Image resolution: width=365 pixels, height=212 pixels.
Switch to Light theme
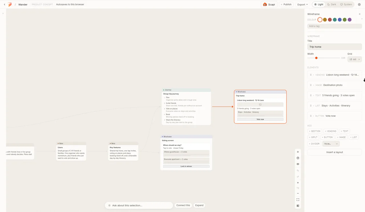click(x=319, y=5)
